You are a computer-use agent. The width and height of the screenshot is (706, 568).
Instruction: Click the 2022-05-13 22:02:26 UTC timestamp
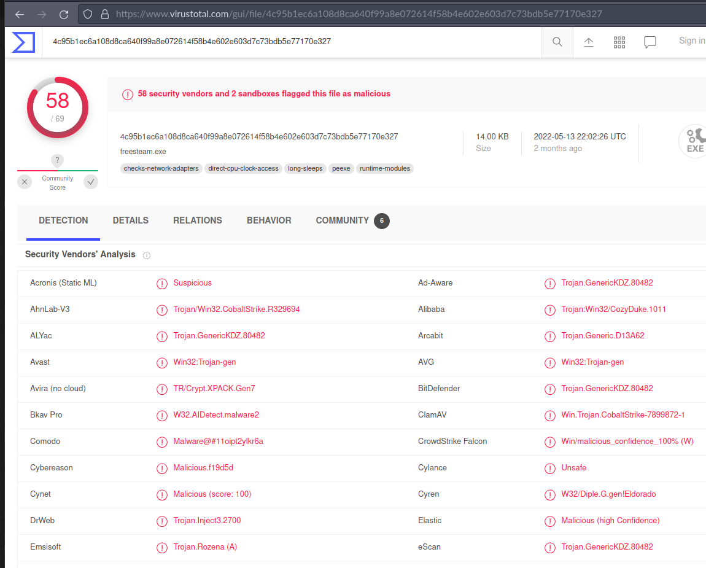coord(580,136)
